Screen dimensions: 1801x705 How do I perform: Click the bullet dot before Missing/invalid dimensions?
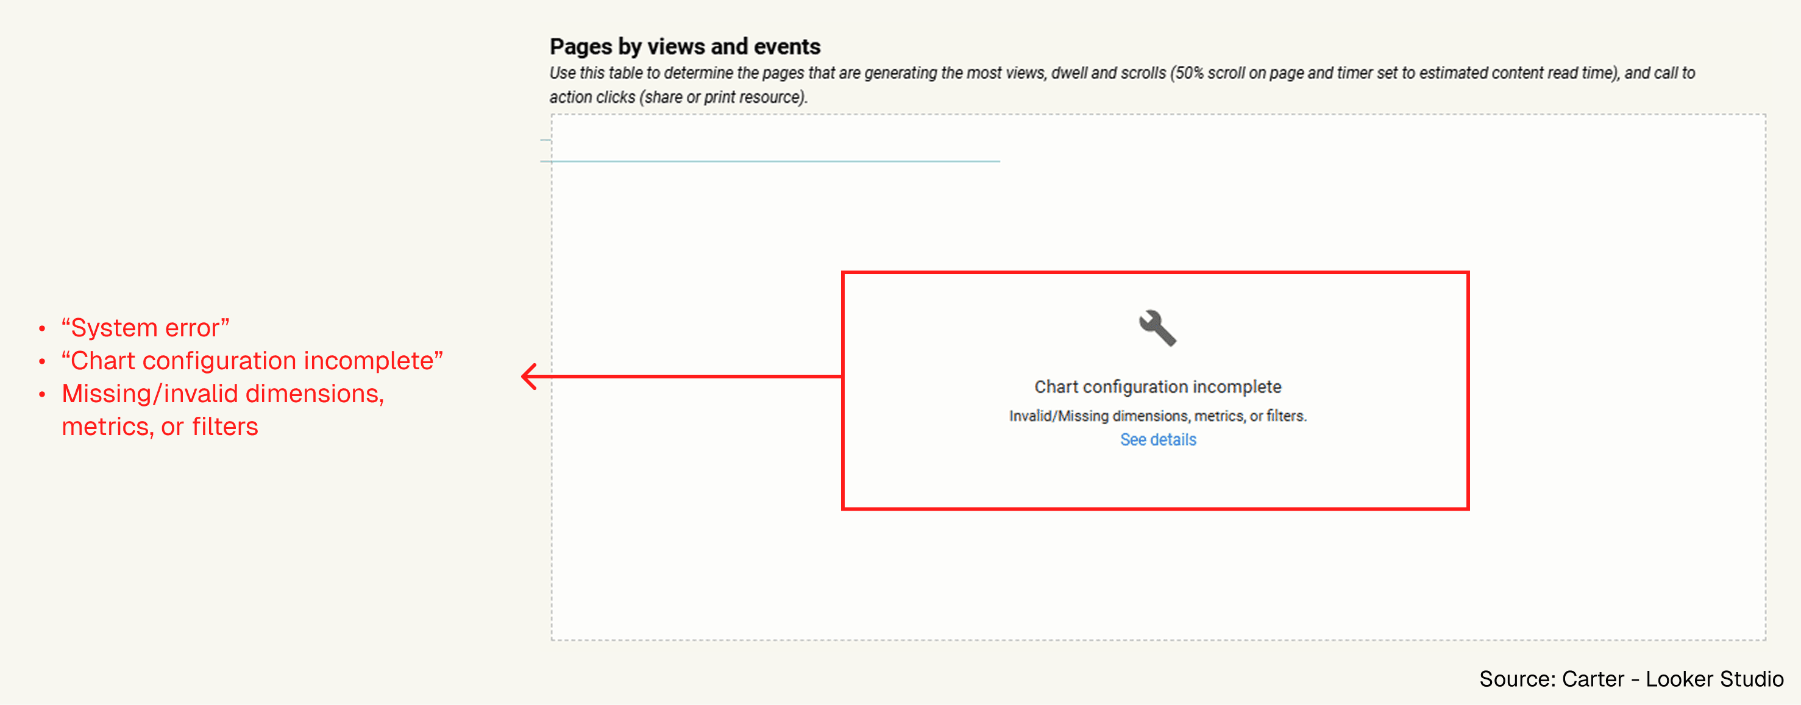pos(42,395)
